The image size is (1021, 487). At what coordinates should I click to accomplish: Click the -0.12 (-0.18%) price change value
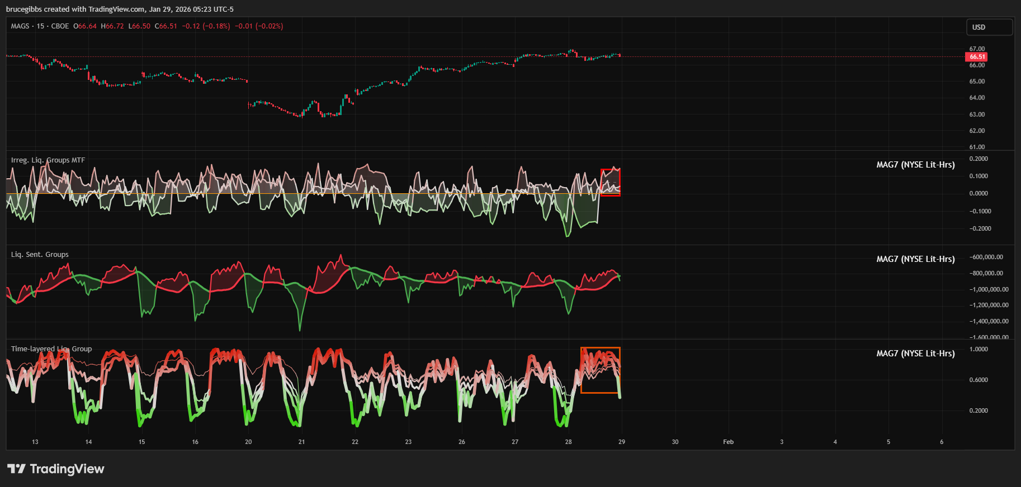pos(206,26)
